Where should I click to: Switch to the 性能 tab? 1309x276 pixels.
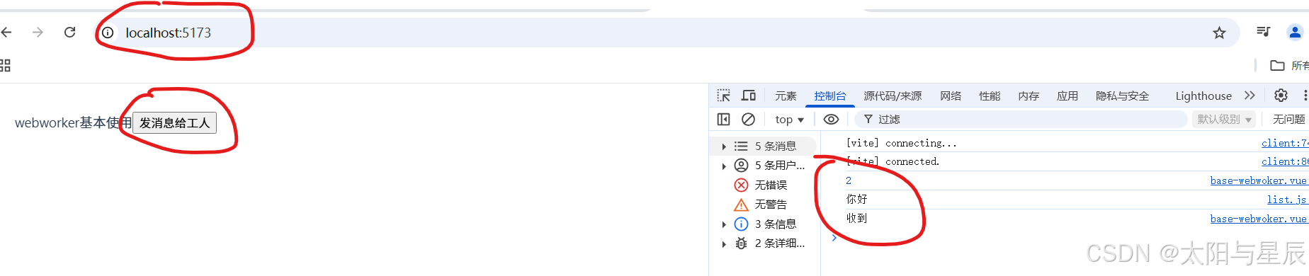(990, 96)
